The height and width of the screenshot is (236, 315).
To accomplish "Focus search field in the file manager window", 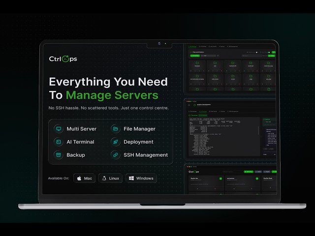I will tap(252, 56).
